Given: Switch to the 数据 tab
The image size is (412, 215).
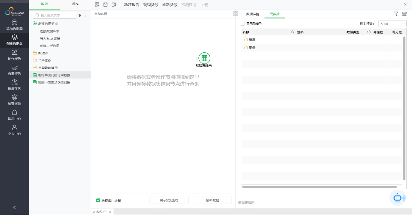Looking at the screenshot, I should [44, 4].
